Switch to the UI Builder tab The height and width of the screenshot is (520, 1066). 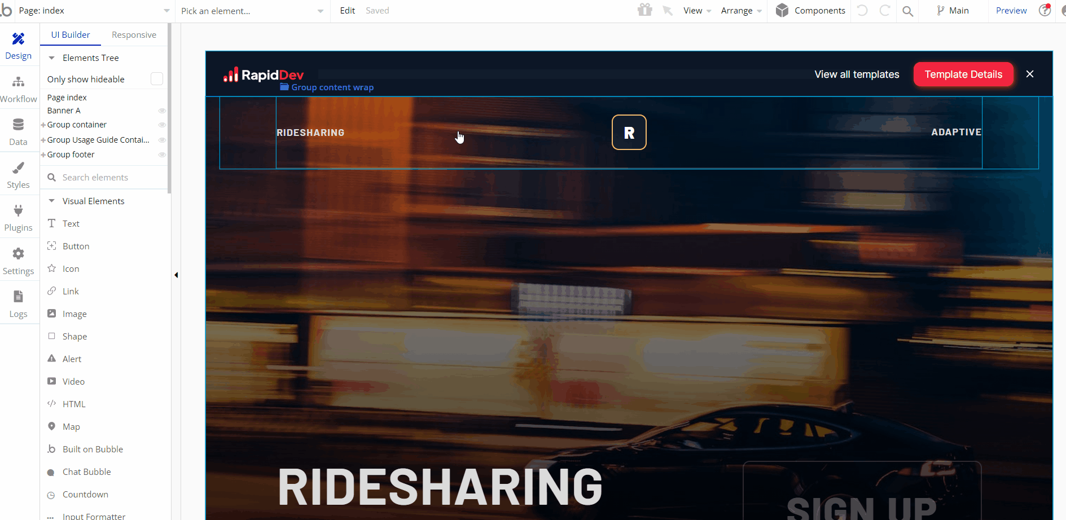coord(71,34)
